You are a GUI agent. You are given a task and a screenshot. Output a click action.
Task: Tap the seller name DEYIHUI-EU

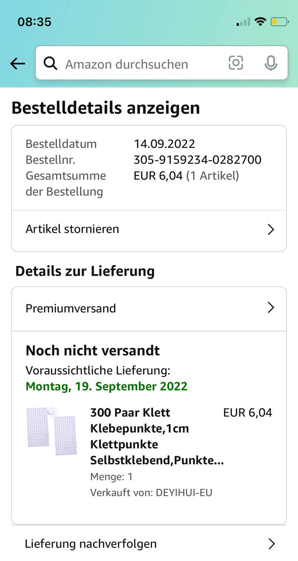click(x=184, y=493)
